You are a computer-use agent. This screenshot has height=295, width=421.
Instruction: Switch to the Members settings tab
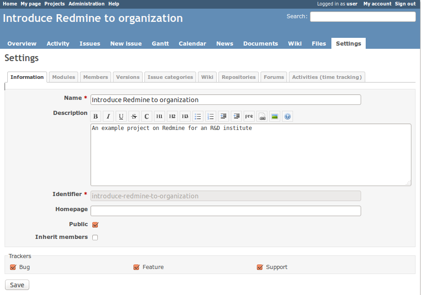tap(96, 77)
